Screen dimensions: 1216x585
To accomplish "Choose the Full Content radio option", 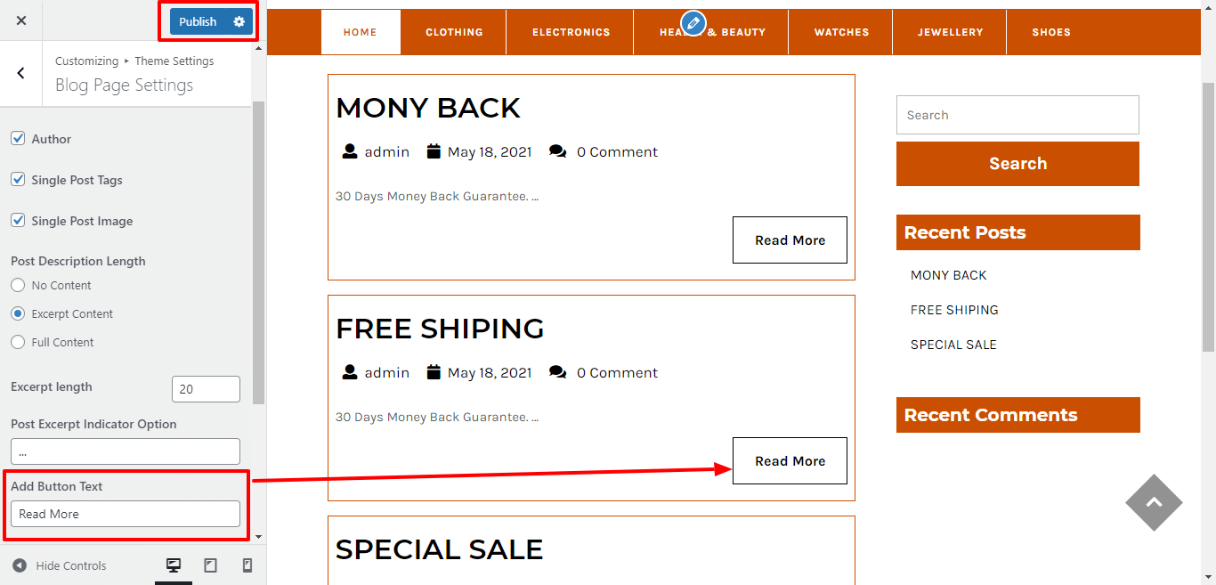I will pos(18,342).
